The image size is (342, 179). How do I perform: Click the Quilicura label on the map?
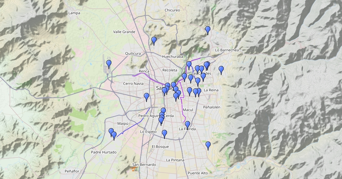[x=133, y=53]
